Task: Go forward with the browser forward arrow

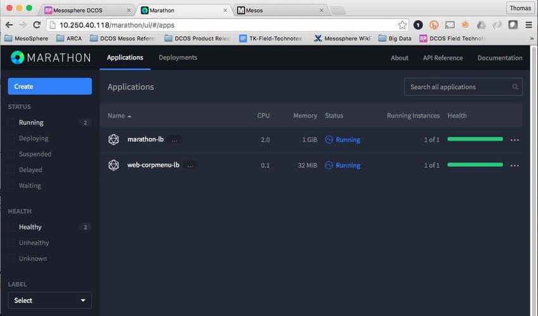Action: pyautogui.click(x=23, y=25)
